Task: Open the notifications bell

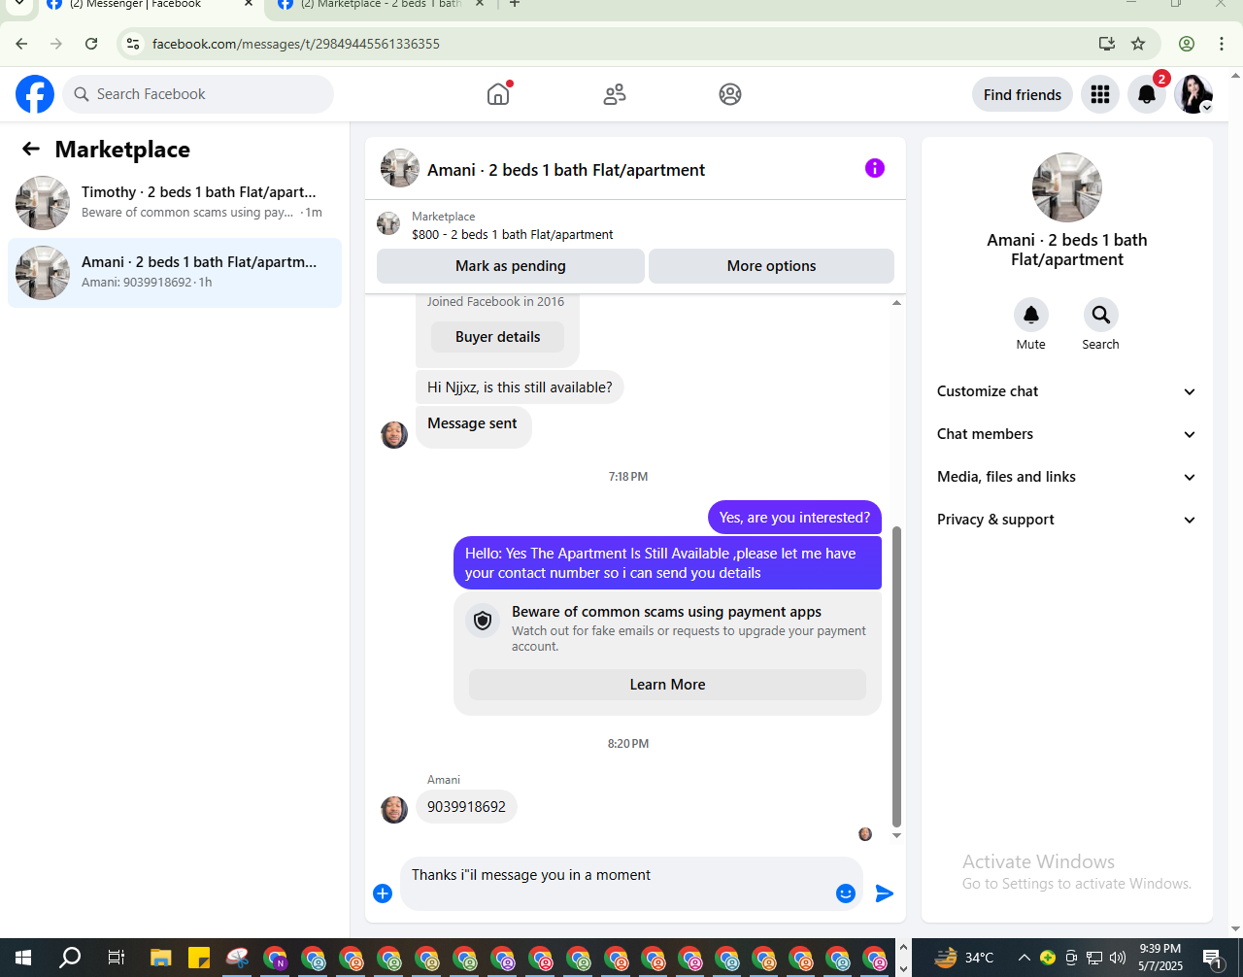Action: click(x=1147, y=94)
